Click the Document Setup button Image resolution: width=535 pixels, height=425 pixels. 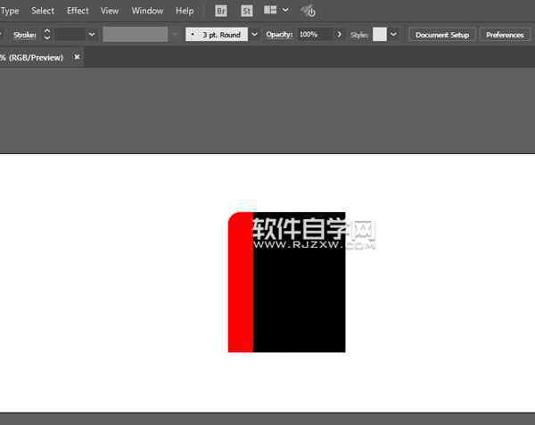[441, 35]
